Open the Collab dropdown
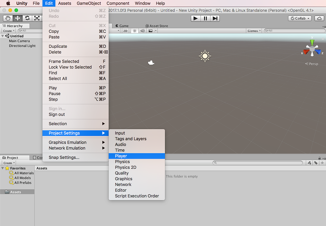The image size is (326, 226). coord(300,18)
